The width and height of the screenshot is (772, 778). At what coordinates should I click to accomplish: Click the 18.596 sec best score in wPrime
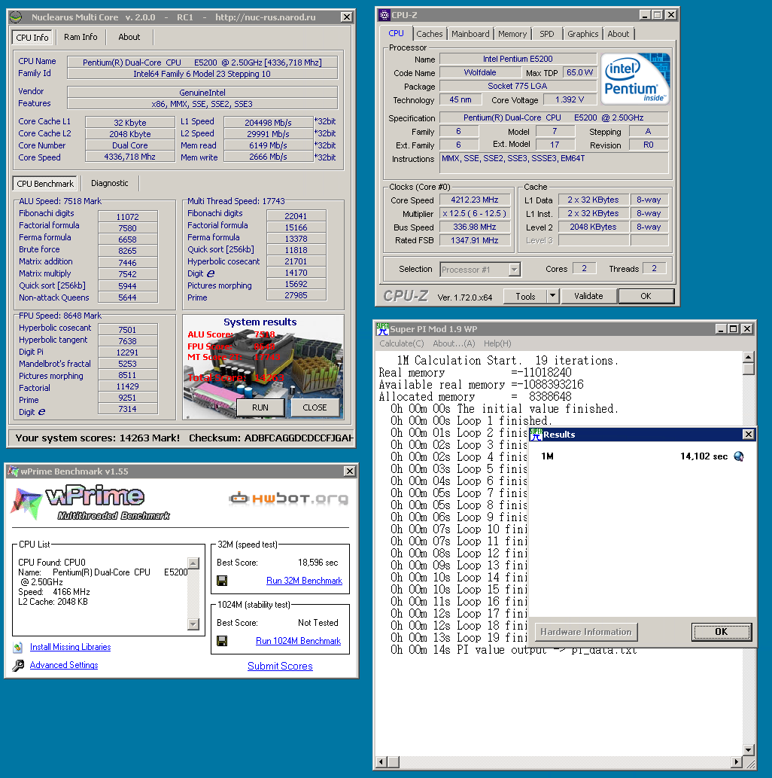click(318, 563)
